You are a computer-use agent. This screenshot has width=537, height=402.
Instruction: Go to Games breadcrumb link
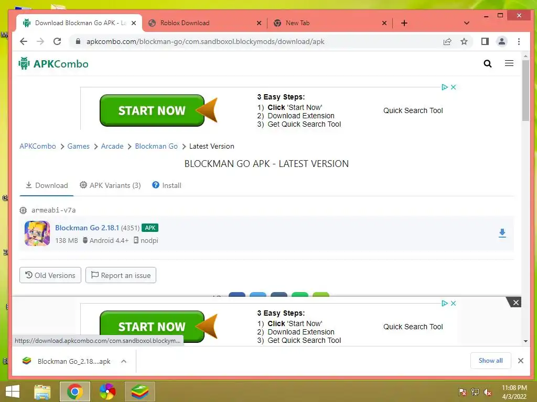pyautogui.click(x=79, y=147)
